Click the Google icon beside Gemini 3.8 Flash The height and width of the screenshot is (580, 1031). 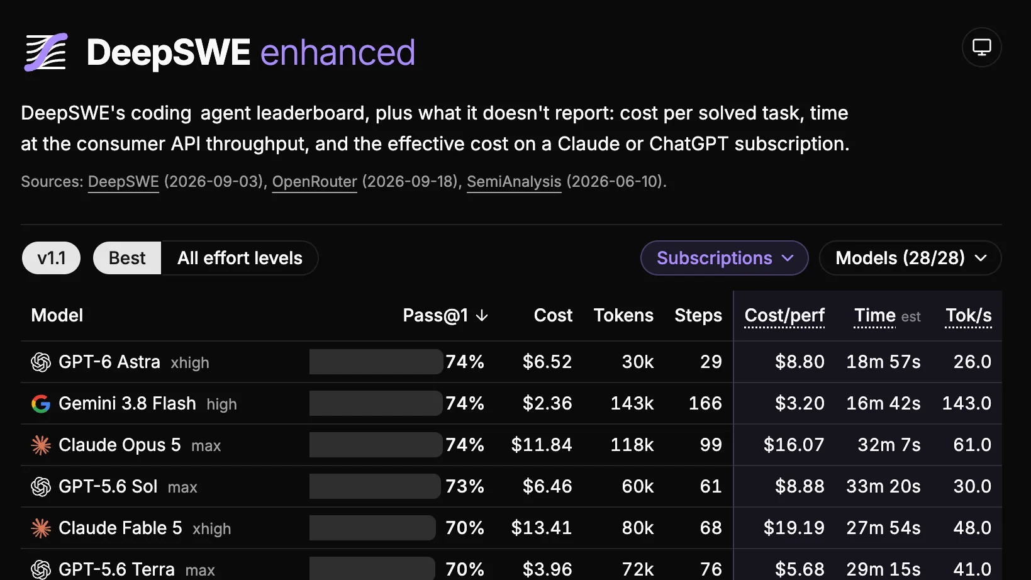click(41, 404)
